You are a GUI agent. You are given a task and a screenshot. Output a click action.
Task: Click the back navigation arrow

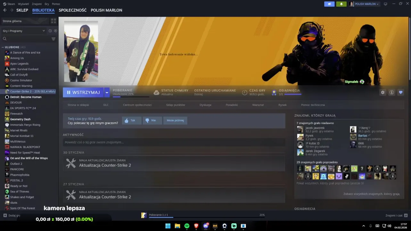pos(5,10)
